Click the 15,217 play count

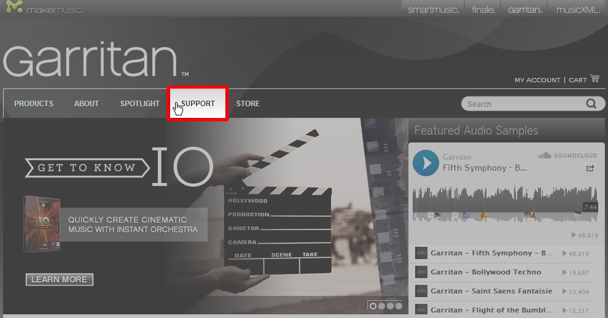pyautogui.click(x=576, y=311)
